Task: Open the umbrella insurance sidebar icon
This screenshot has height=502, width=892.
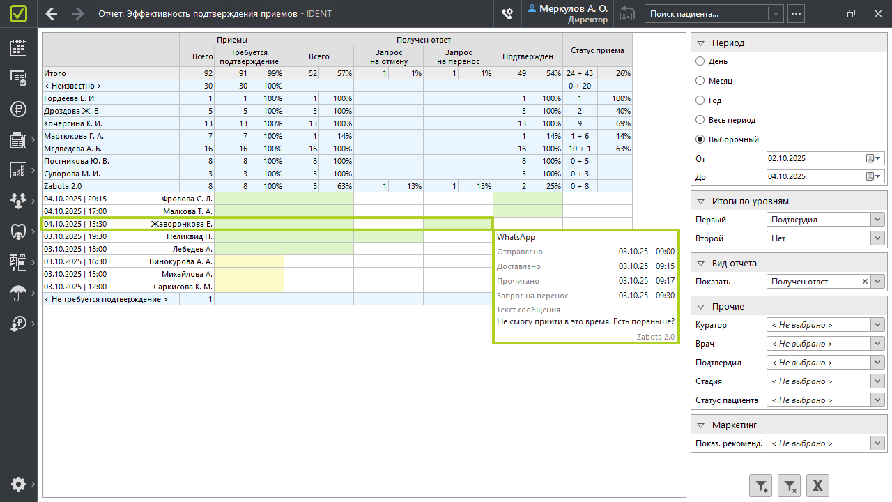Action: 18,293
